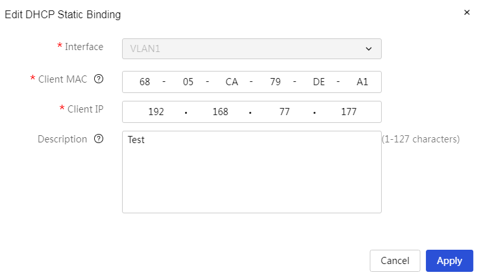Click the Client MAC help icon
483x279 pixels.
click(99, 79)
